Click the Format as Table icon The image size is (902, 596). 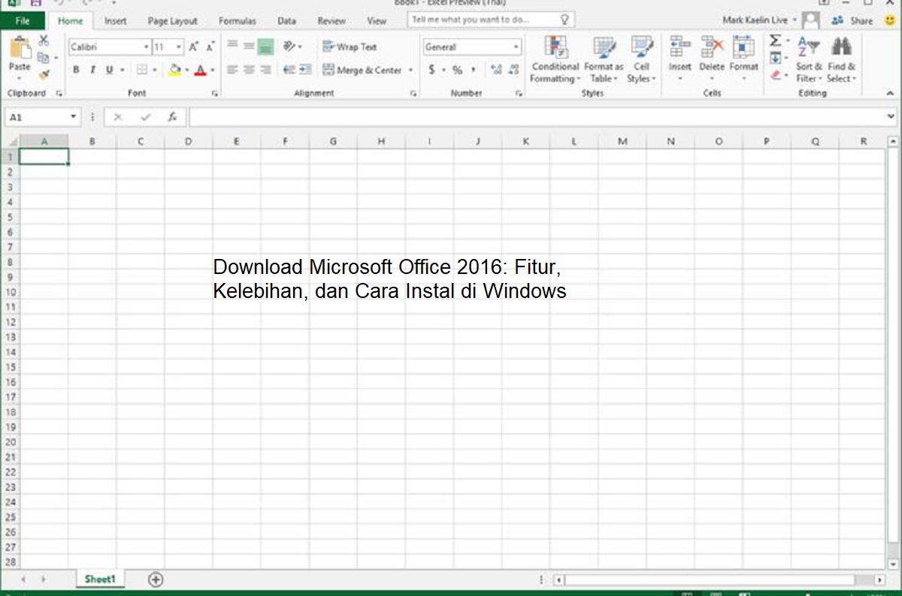coord(604,60)
